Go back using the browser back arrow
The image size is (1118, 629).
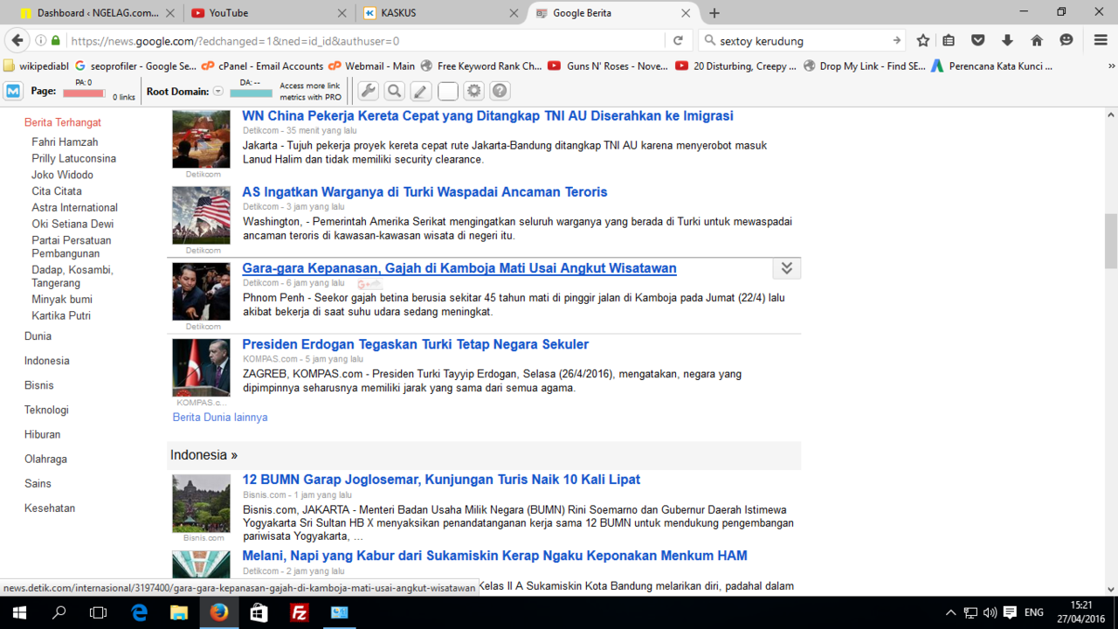[x=16, y=40]
